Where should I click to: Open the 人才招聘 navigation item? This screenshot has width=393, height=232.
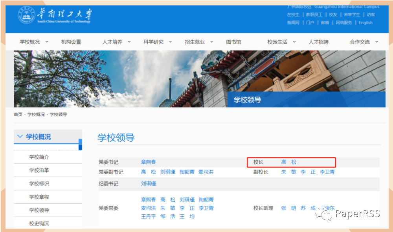point(318,42)
